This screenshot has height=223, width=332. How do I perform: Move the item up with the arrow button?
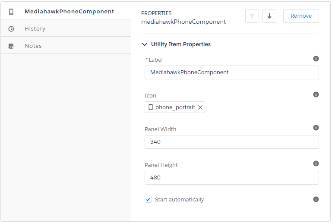pos(252,16)
